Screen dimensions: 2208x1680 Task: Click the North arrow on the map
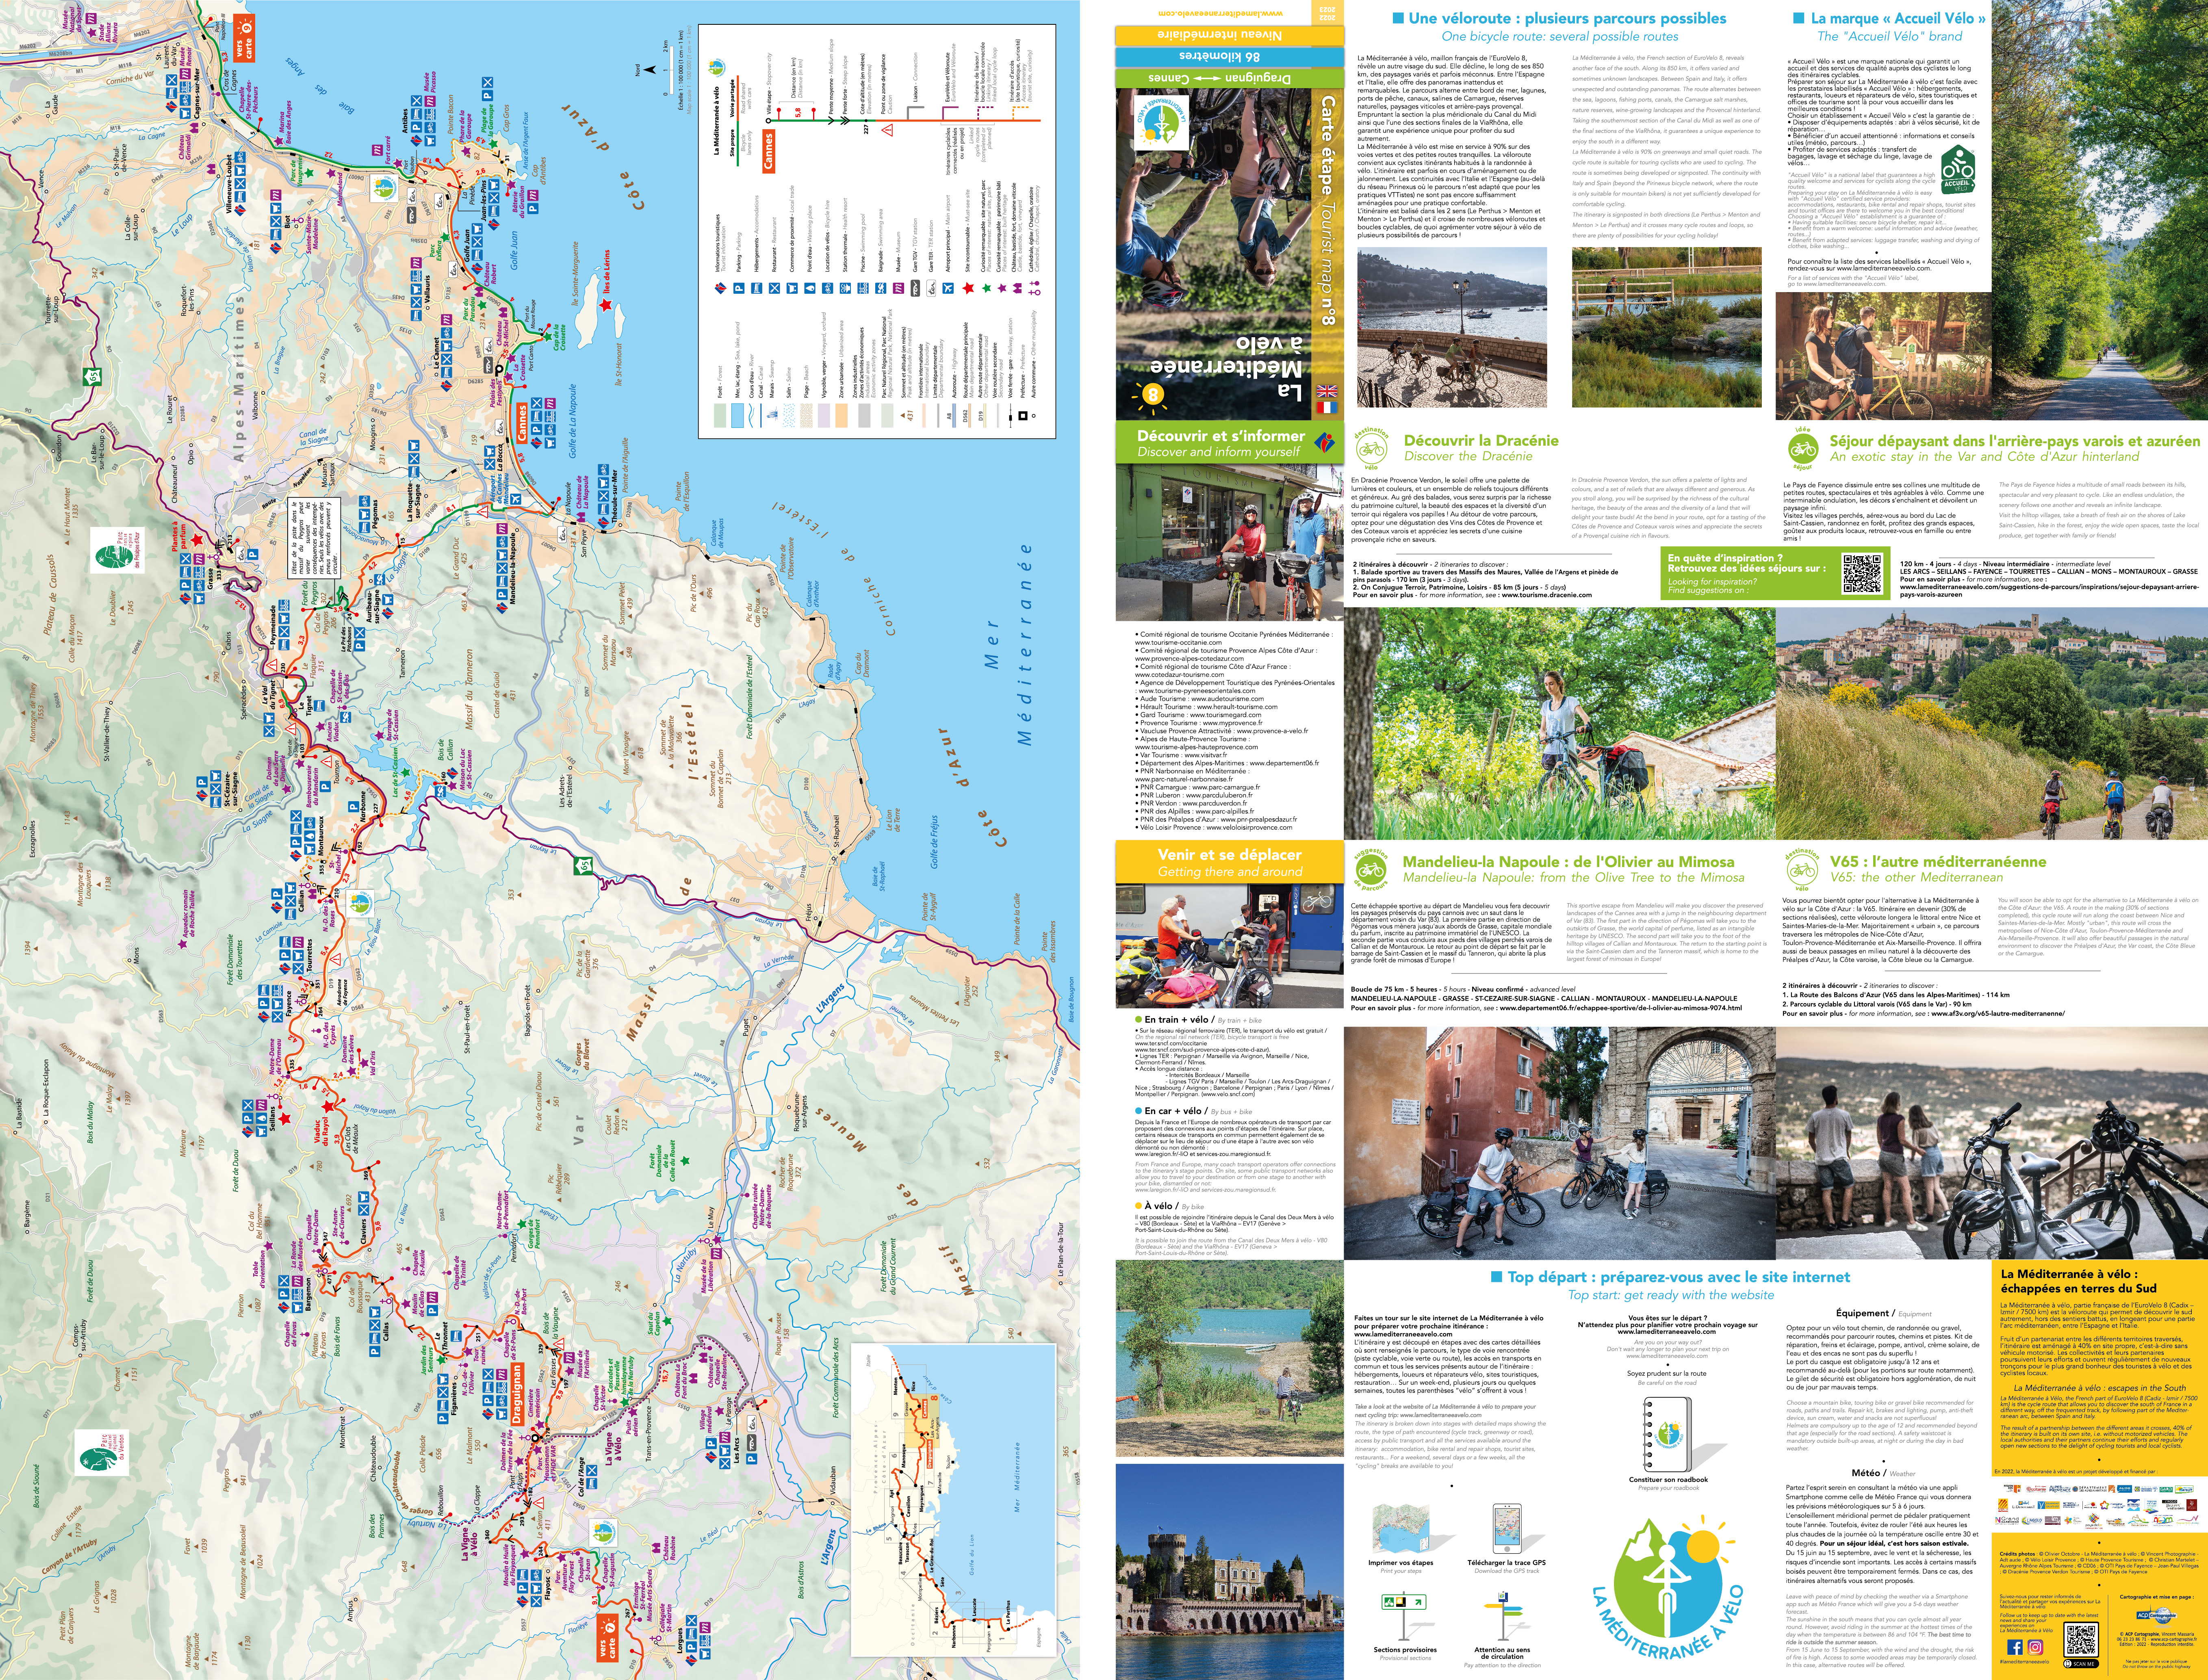pos(650,70)
